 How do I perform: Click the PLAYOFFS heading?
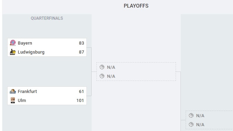(136, 6)
